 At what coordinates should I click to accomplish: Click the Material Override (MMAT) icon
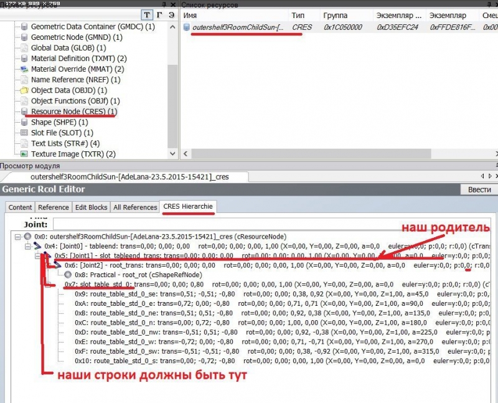24,69
